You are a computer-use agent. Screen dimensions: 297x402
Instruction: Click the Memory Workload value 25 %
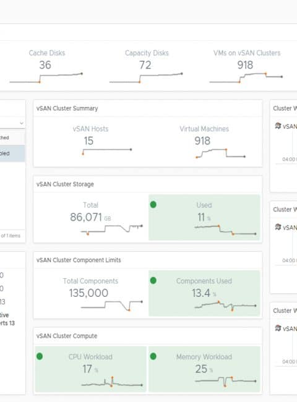click(204, 369)
